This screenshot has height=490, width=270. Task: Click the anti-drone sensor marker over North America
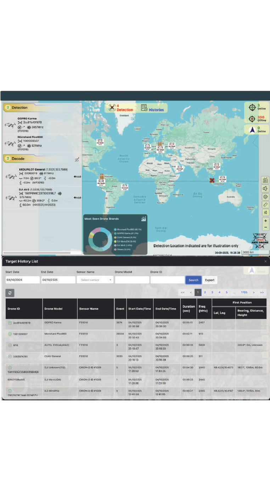coord(100,142)
